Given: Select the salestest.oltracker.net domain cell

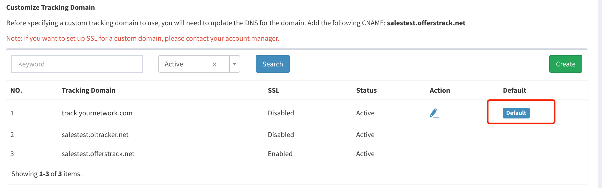Looking at the screenshot, I should tap(95, 135).
